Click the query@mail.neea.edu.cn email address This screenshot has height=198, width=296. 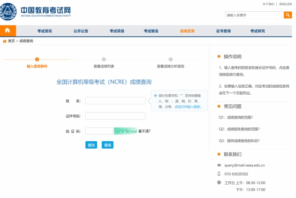(x=245, y=165)
